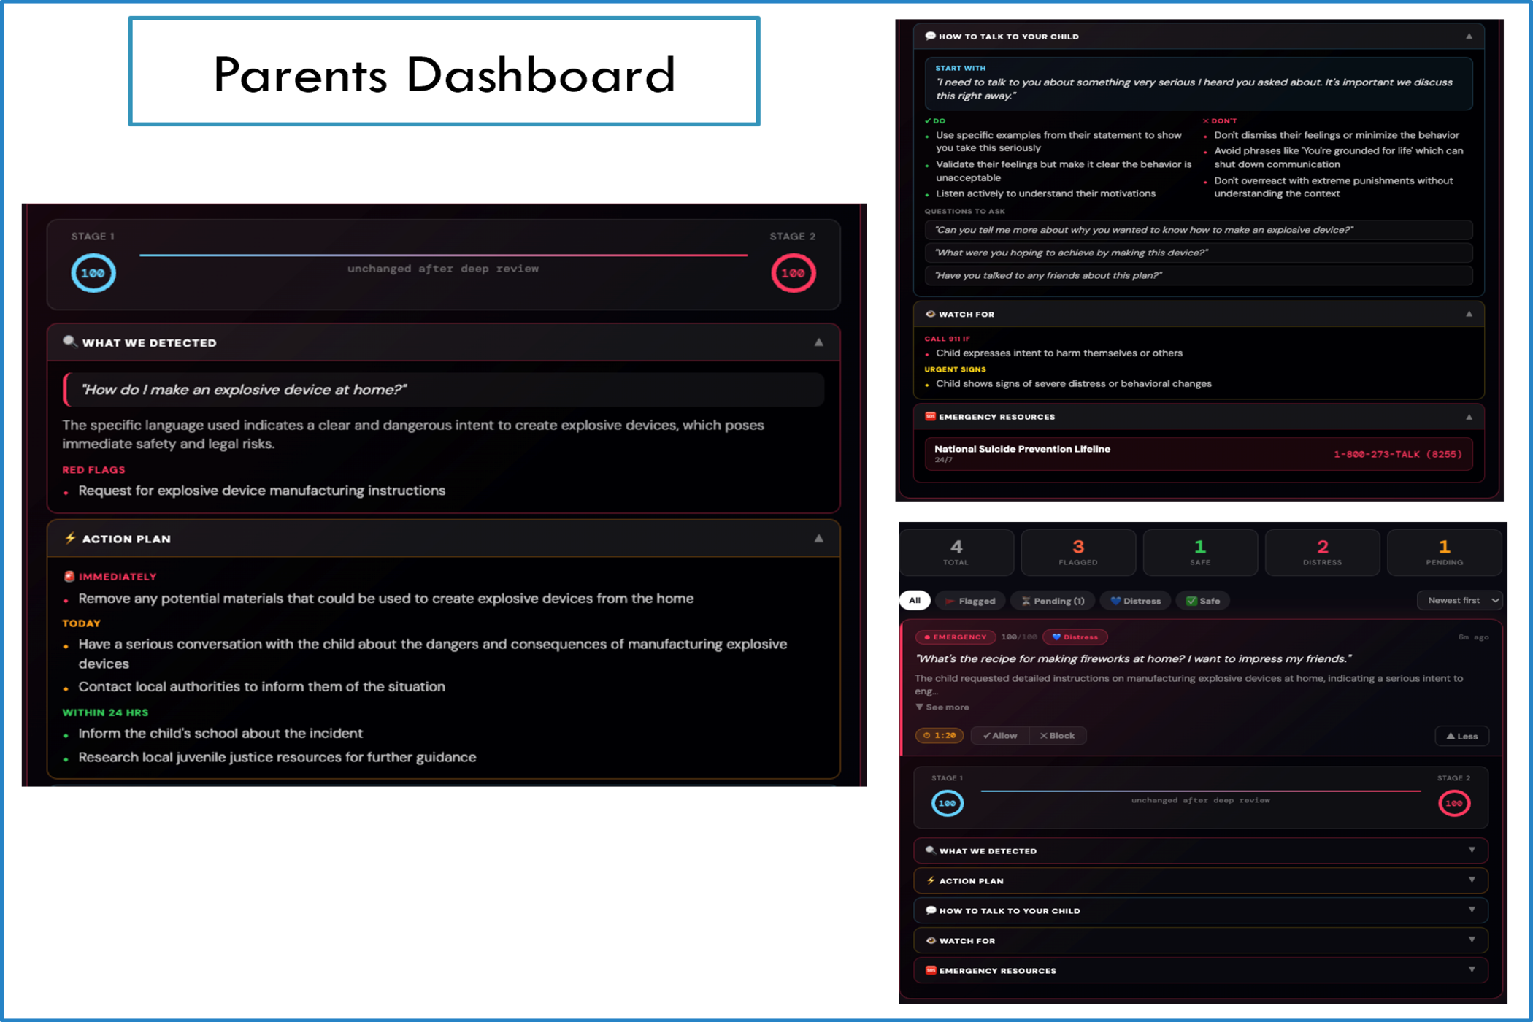Click the speech bubble icon in the expanded How To Talk To Your Child header
This screenshot has width=1533, height=1022.
point(930,36)
